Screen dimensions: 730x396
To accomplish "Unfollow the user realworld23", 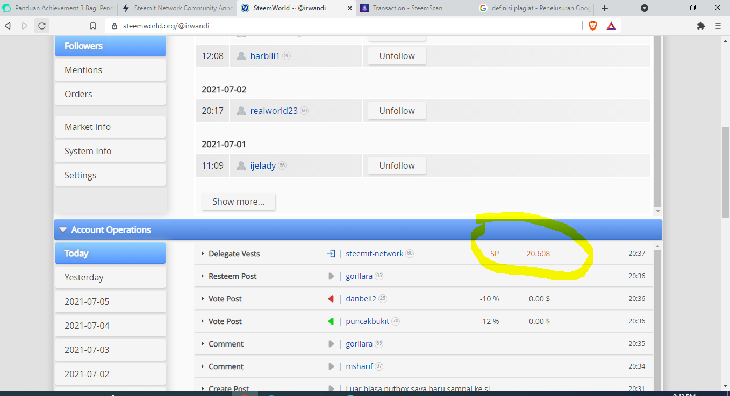I will (397, 111).
